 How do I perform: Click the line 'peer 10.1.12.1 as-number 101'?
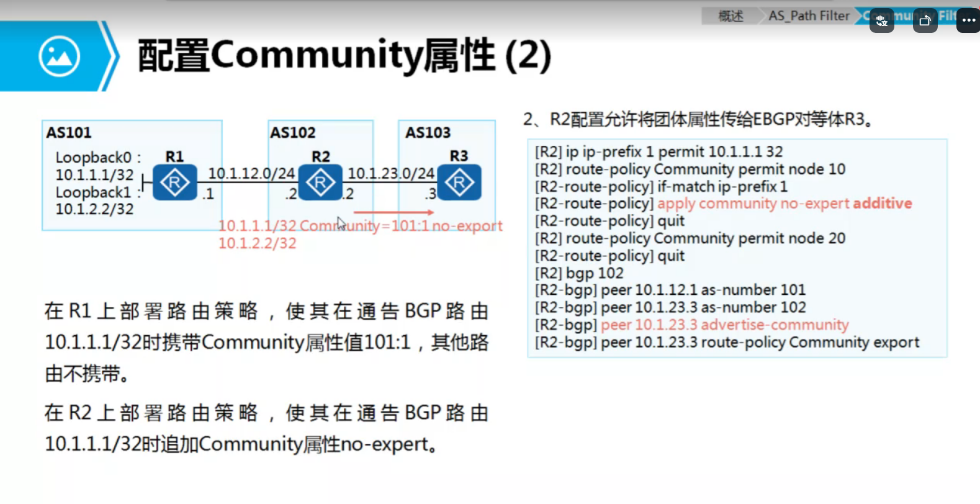tap(670, 290)
